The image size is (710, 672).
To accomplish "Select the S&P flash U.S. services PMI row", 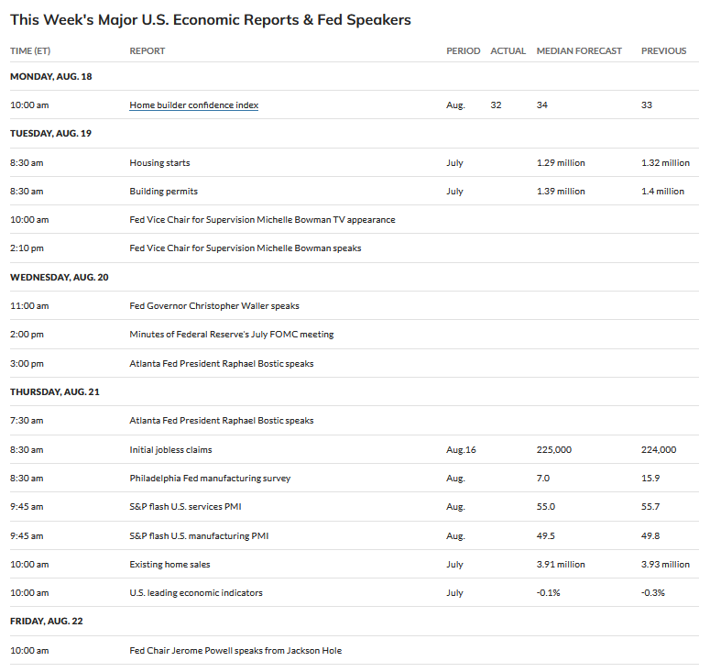I will (355, 507).
